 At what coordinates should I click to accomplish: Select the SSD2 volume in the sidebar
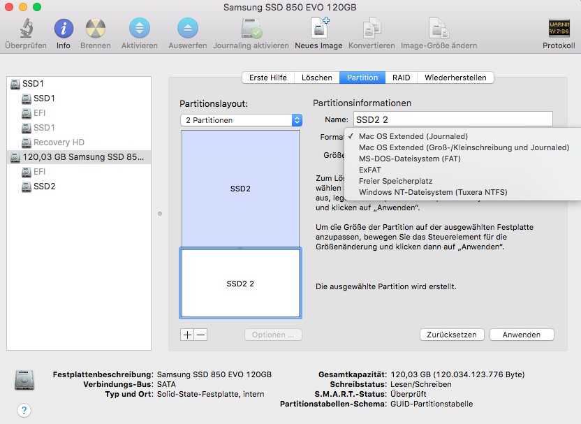[x=79, y=187]
